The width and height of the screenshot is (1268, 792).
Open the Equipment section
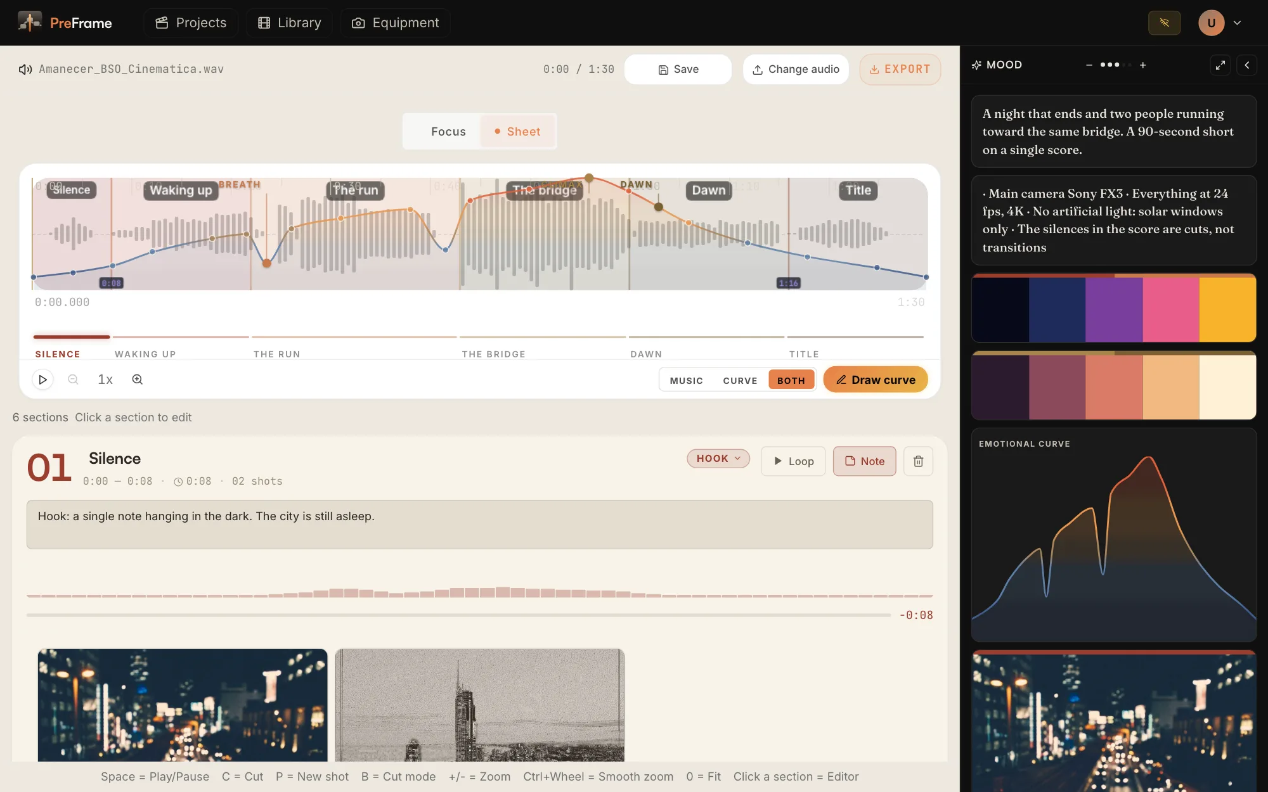396,23
